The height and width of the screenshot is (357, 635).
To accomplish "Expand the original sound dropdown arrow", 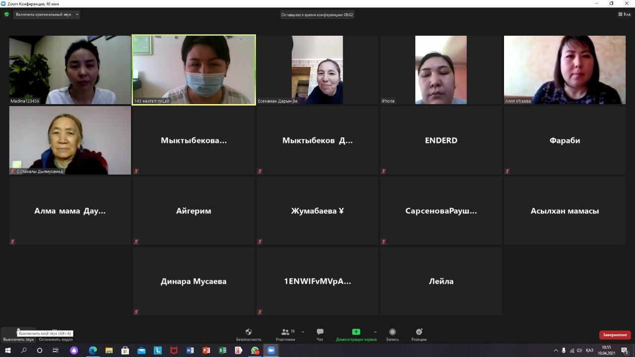I will [x=77, y=14].
